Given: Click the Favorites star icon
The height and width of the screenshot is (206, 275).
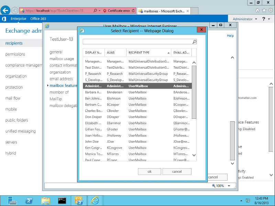Looking at the screenshot, I should 264,11.
